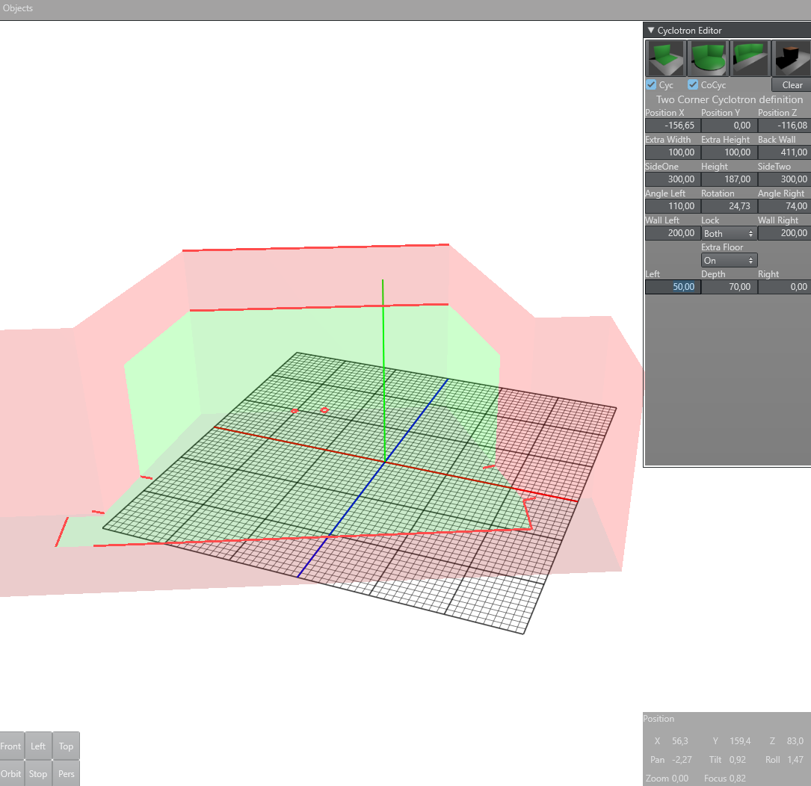Switch to the Top camera view
The image size is (811, 786).
(x=66, y=746)
